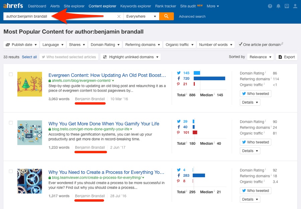Expand Details for the Evergreen Content result
Image resolution: width=301 pixels, height=209 pixels.
coord(250,102)
